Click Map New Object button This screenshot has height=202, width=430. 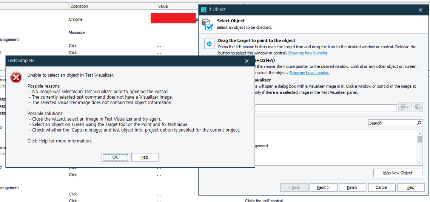pos(398,173)
